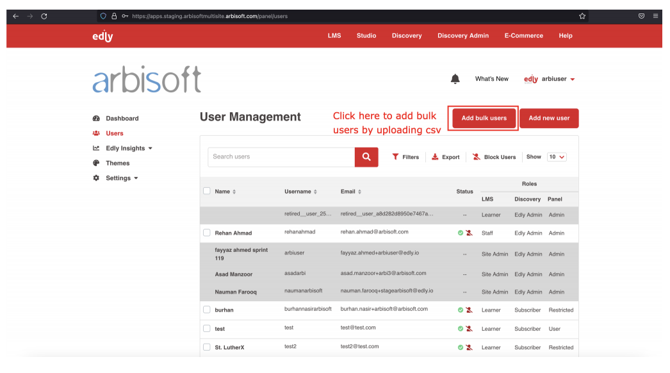Screen dimensions: 670x373
Task: Open Help in the top navigation
Action: click(566, 36)
